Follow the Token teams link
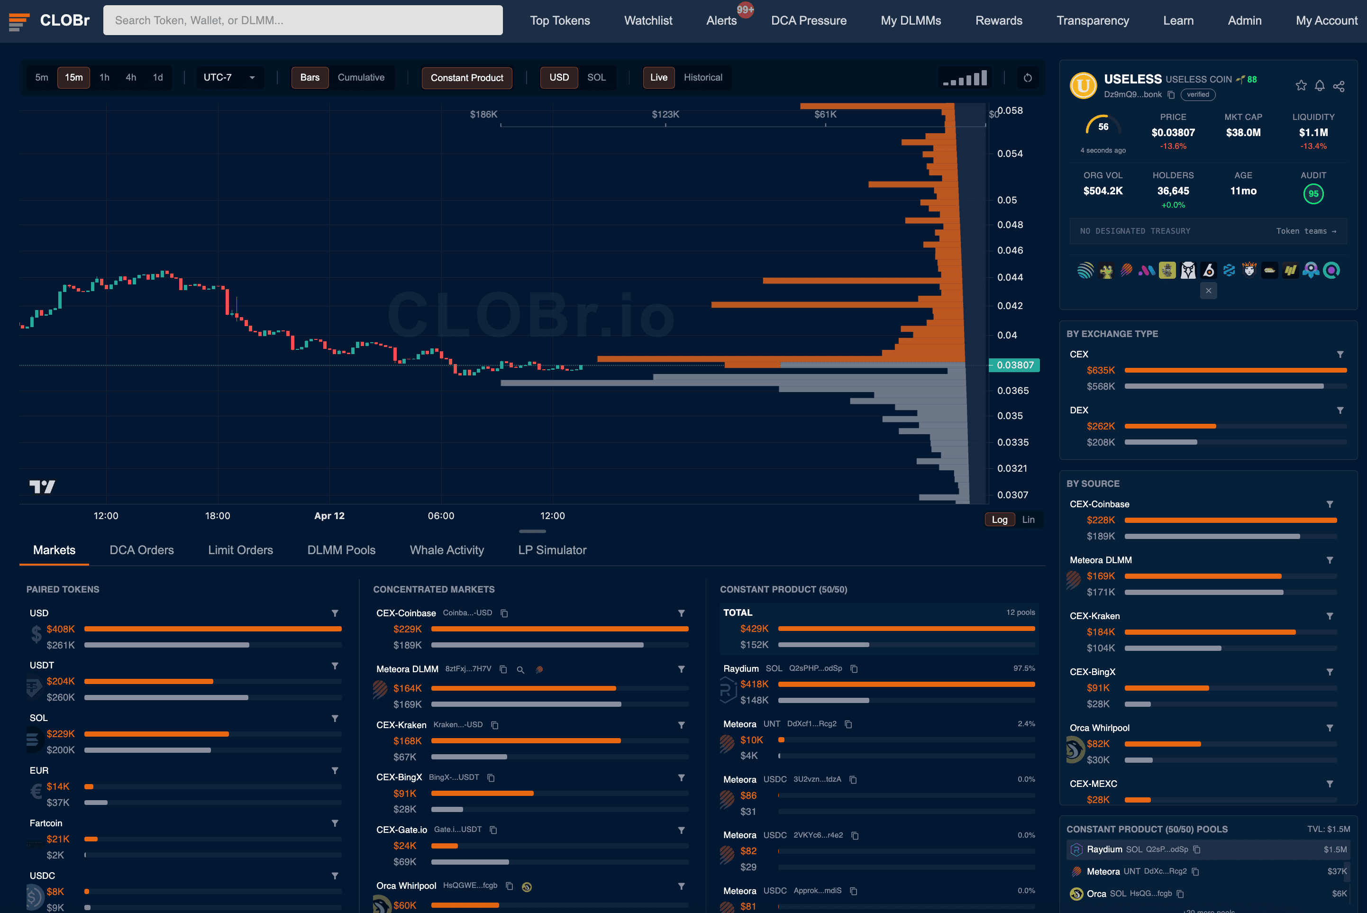 pos(1306,231)
